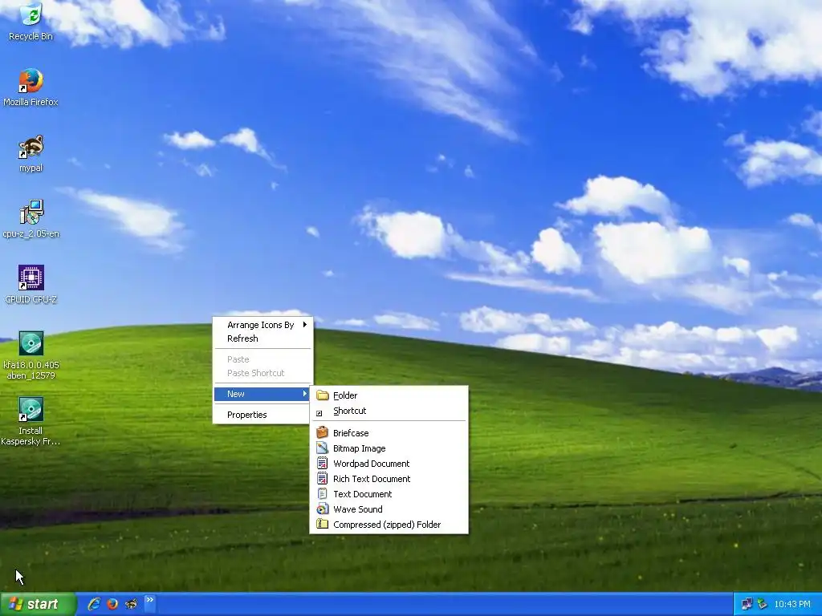The width and height of the screenshot is (822, 616).
Task: Create a new Briefcase
Action: point(389,433)
